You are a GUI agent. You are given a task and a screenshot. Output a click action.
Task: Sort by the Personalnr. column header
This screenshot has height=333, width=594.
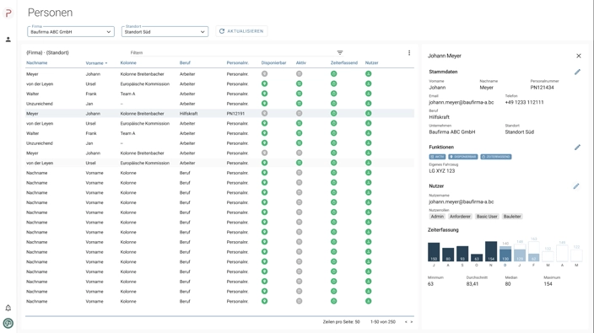[238, 63]
